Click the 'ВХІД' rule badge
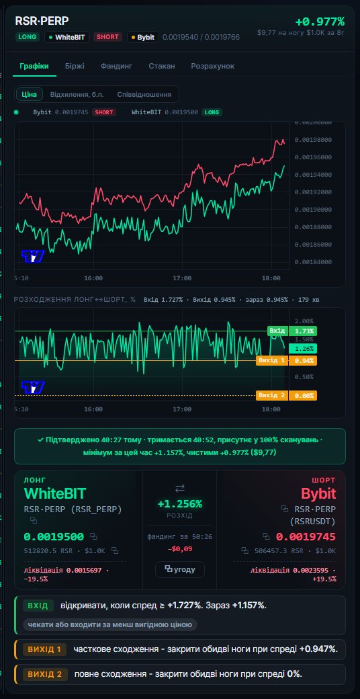 point(38,606)
